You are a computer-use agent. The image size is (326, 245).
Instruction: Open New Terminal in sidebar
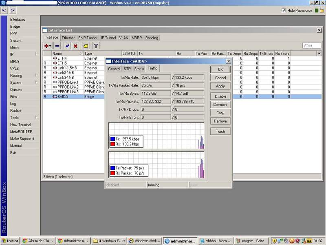click(21, 125)
